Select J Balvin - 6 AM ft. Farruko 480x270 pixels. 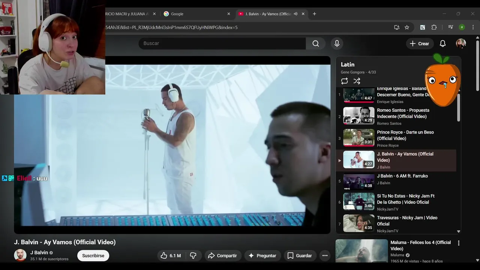(396, 181)
